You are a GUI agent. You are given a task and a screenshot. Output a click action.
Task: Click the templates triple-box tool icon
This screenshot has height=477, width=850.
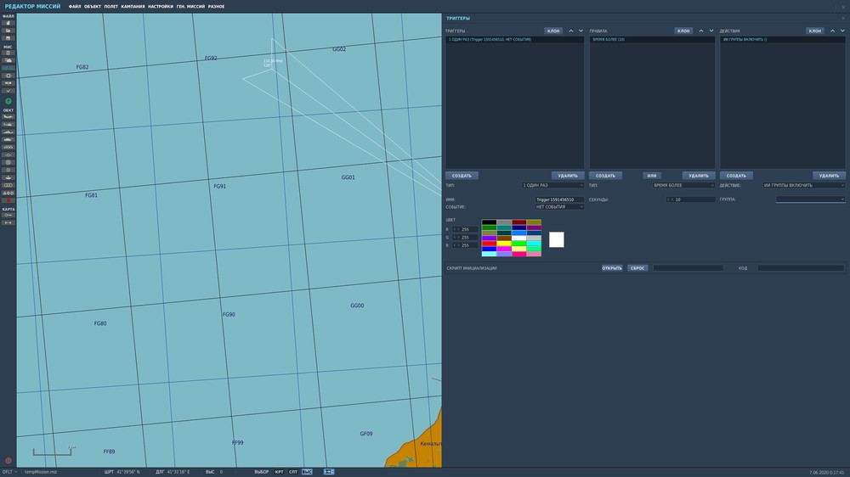point(8,185)
